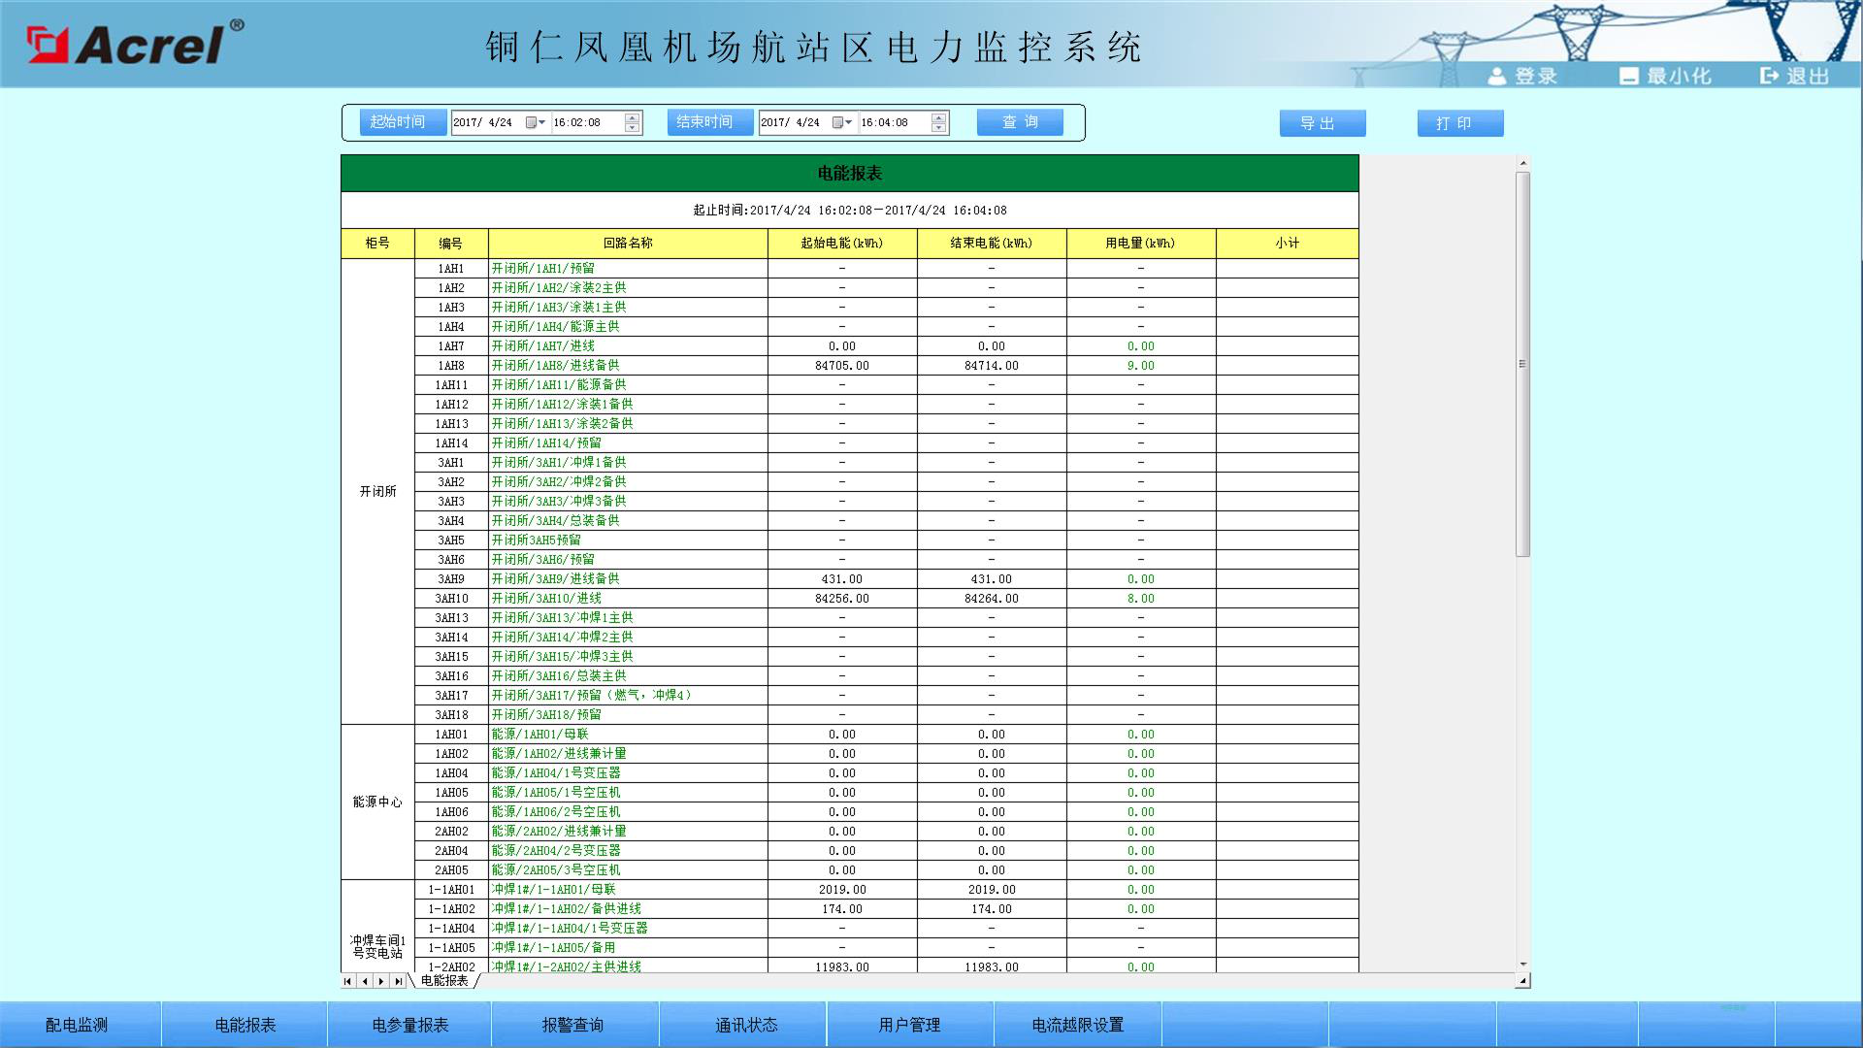Viewport: 1863px width, 1048px height.
Task: Open start date calendar dropdown
Action: (536, 122)
